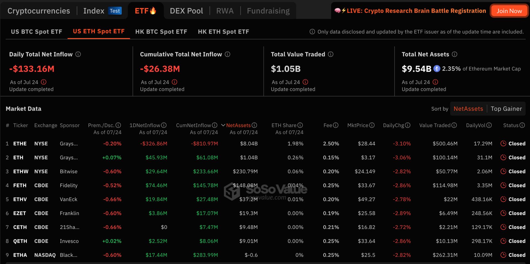
Task: Click the ETH Share column info icon
Action: 300,125
